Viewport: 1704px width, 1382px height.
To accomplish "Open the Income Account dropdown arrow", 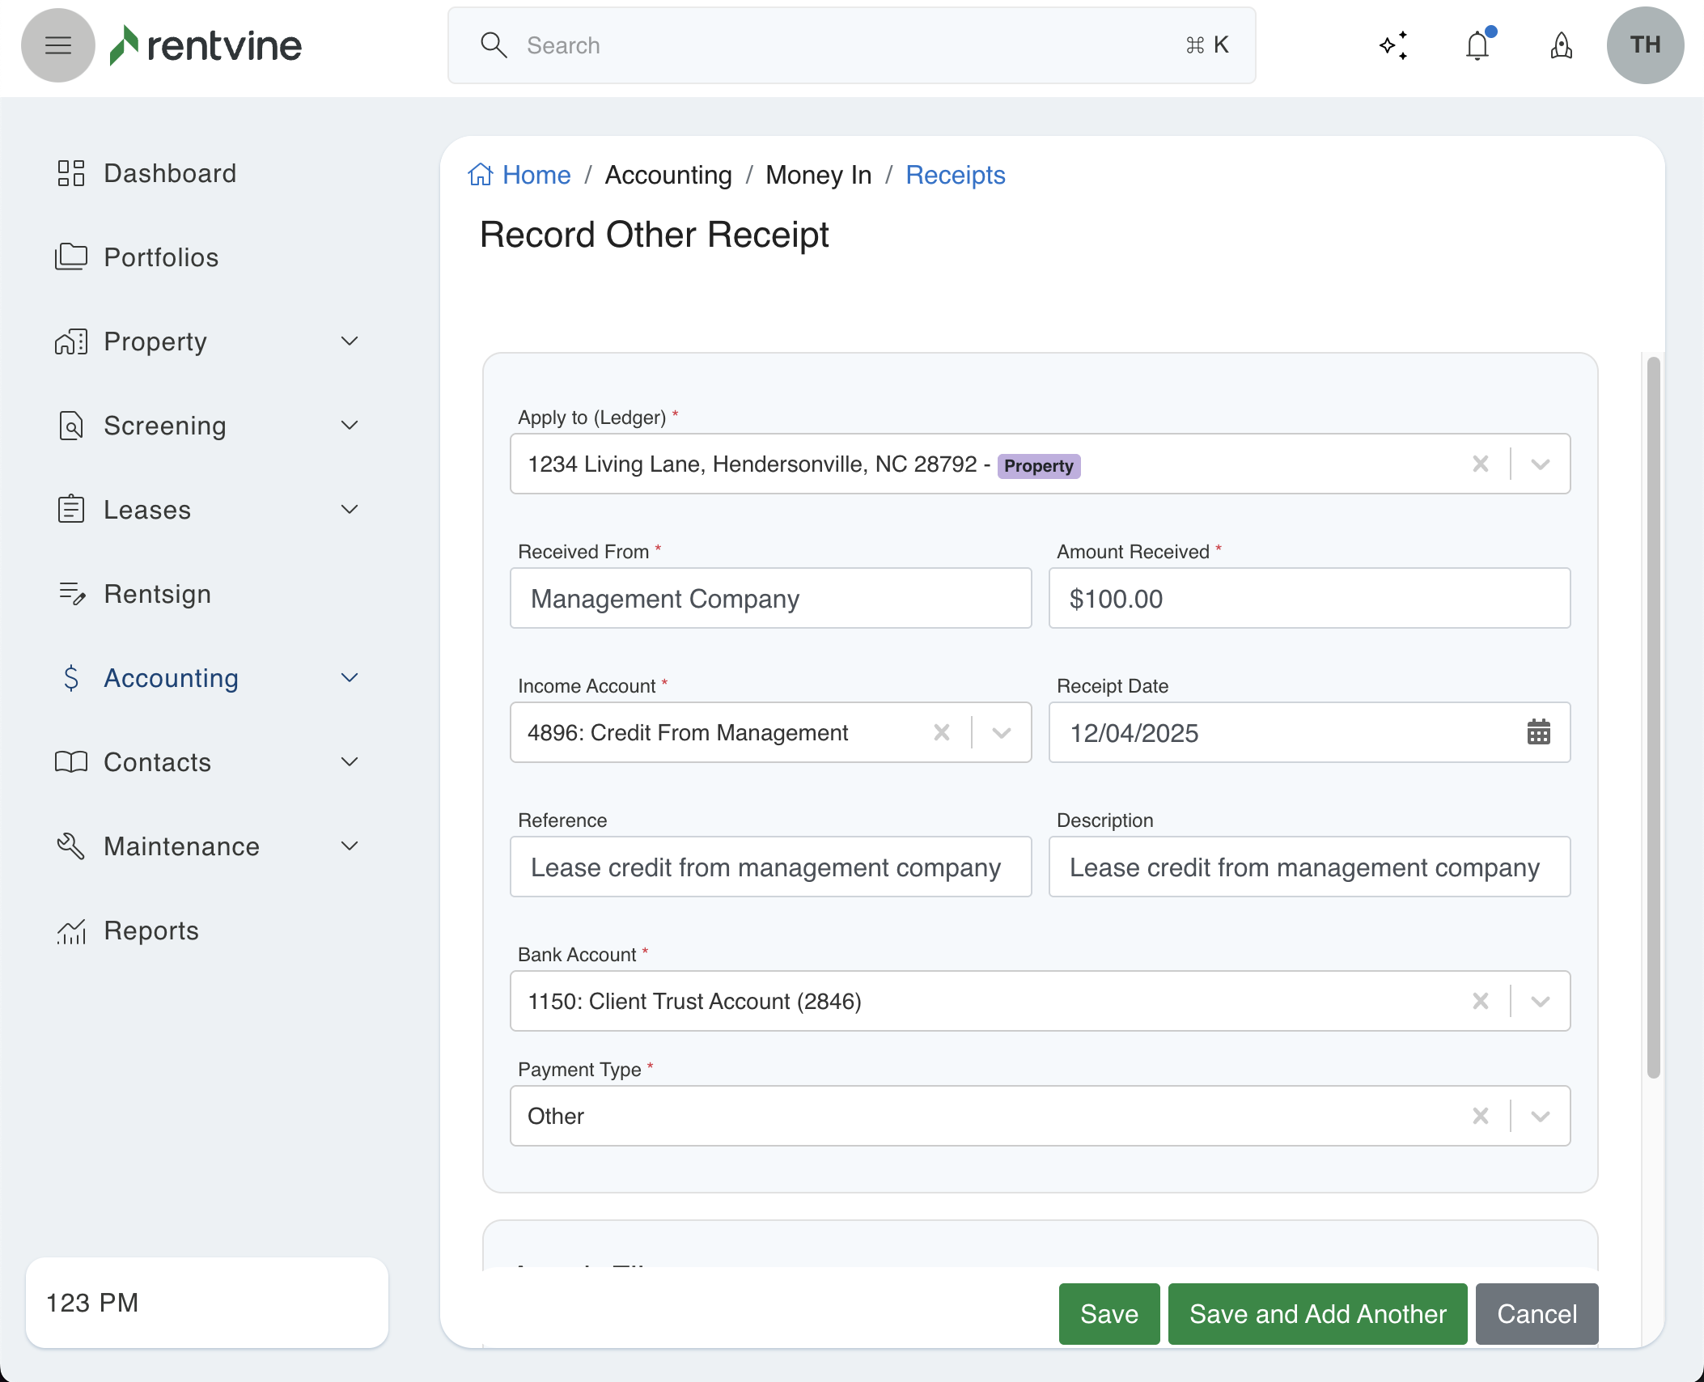I will click(x=1001, y=732).
